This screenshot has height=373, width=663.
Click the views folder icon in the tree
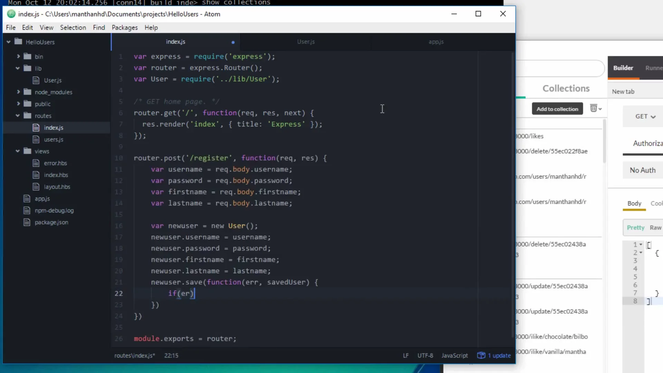coord(28,151)
